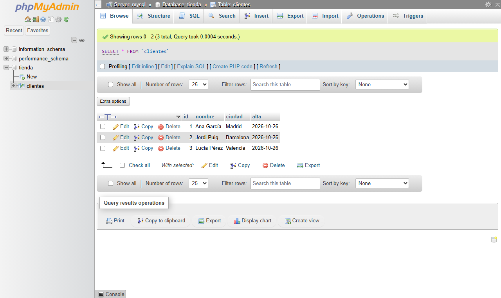Viewport: 501px width, 298px height.
Task: Expand the information_schema database node
Action: [x=6, y=49]
